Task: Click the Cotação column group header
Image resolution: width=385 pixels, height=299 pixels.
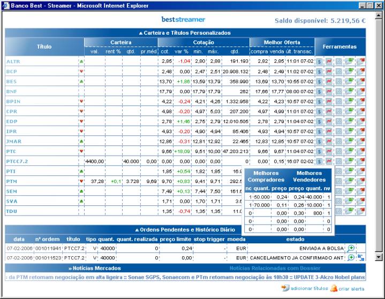Action: pos(203,42)
